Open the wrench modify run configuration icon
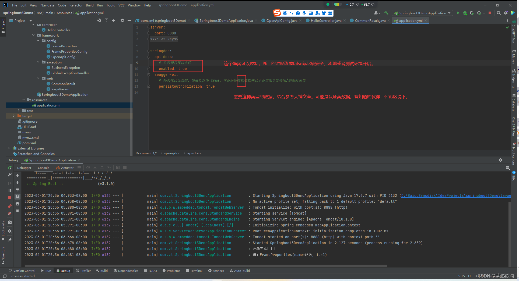 10,175
